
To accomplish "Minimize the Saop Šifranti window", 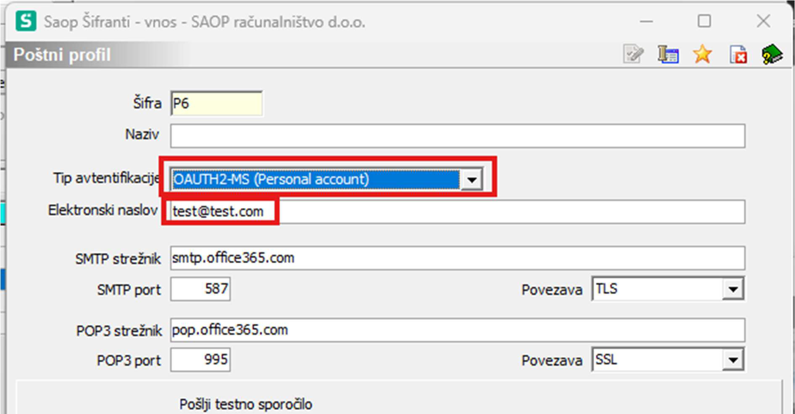I will (x=646, y=21).
